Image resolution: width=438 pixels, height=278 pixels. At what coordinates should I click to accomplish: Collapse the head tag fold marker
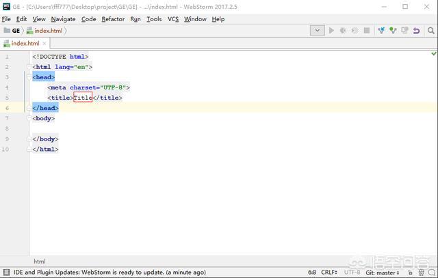29,77
